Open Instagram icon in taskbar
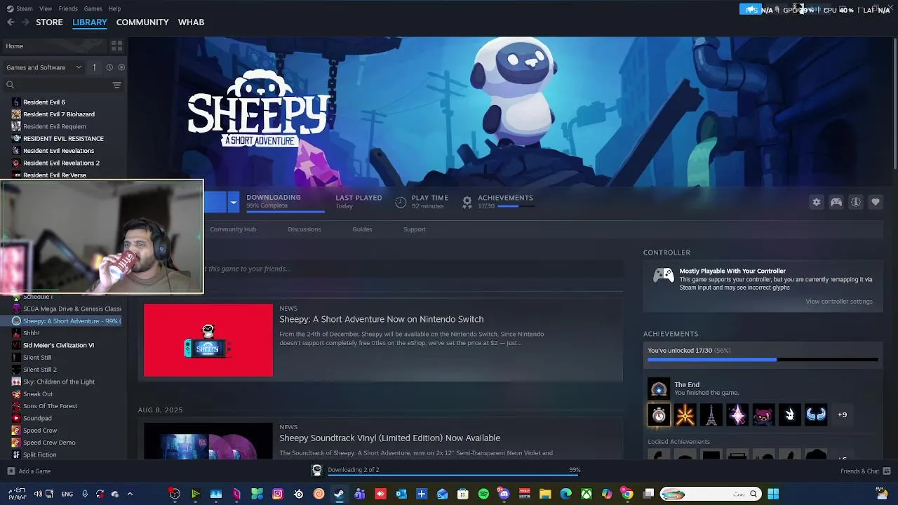The image size is (898, 505). tap(278, 494)
